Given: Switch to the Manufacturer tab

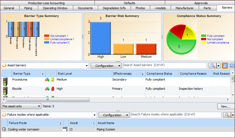Looking at the screenshot, I should coord(185,8).
